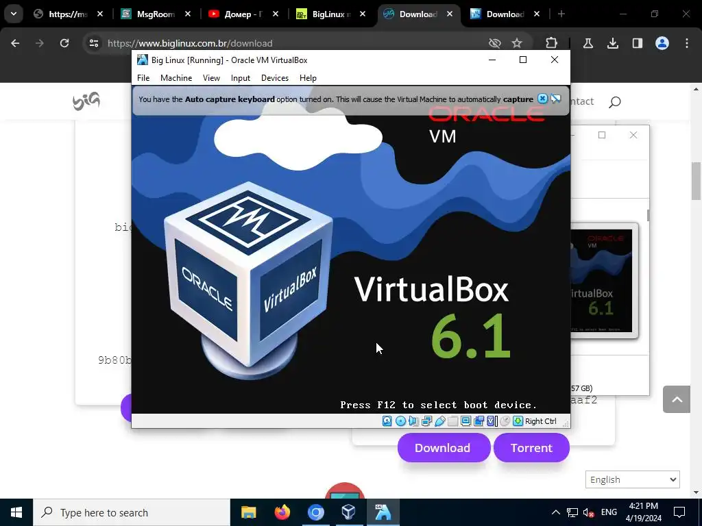The height and width of the screenshot is (526, 702).
Task: Click the audio speaker icon in VirtualBox status bar
Action: [413, 421]
